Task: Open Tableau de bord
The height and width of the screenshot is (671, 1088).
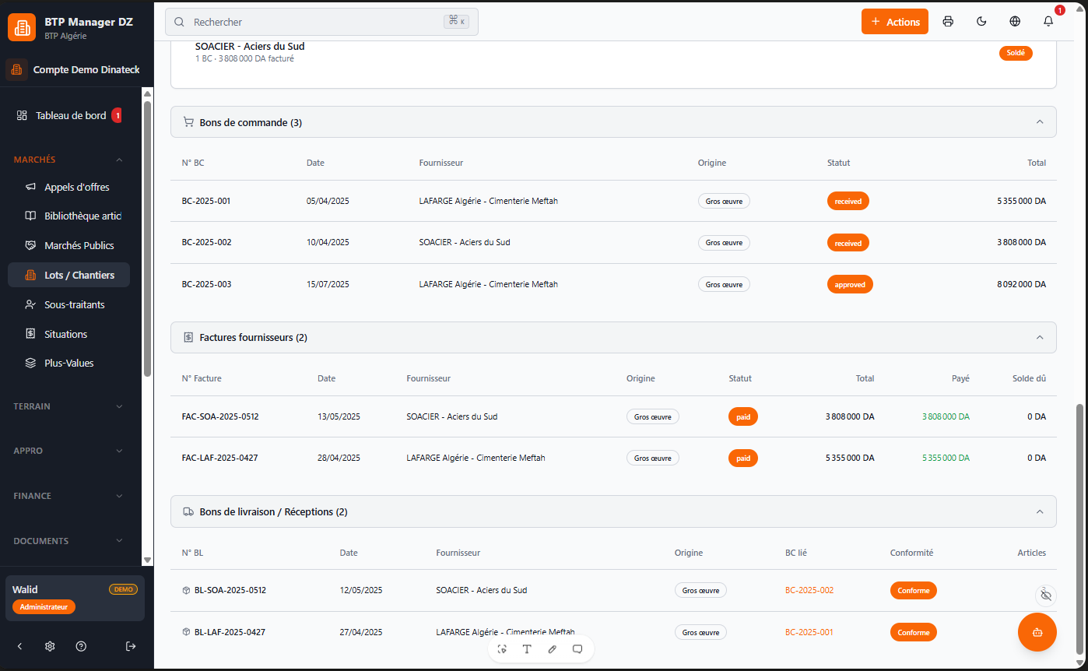Action: pos(70,115)
